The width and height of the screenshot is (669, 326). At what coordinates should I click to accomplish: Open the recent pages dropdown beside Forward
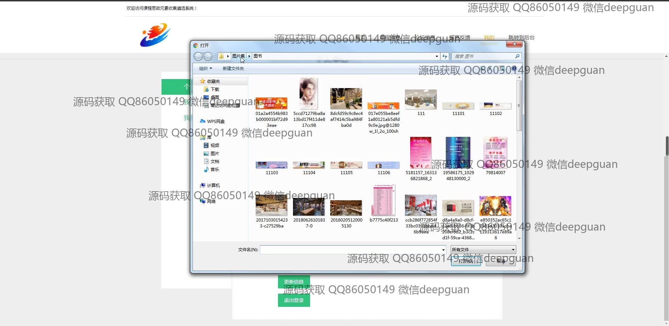(x=215, y=56)
